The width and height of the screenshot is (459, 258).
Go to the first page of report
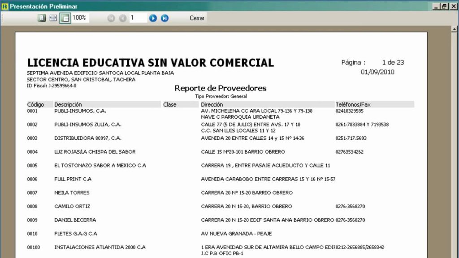[x=111, y=18]
